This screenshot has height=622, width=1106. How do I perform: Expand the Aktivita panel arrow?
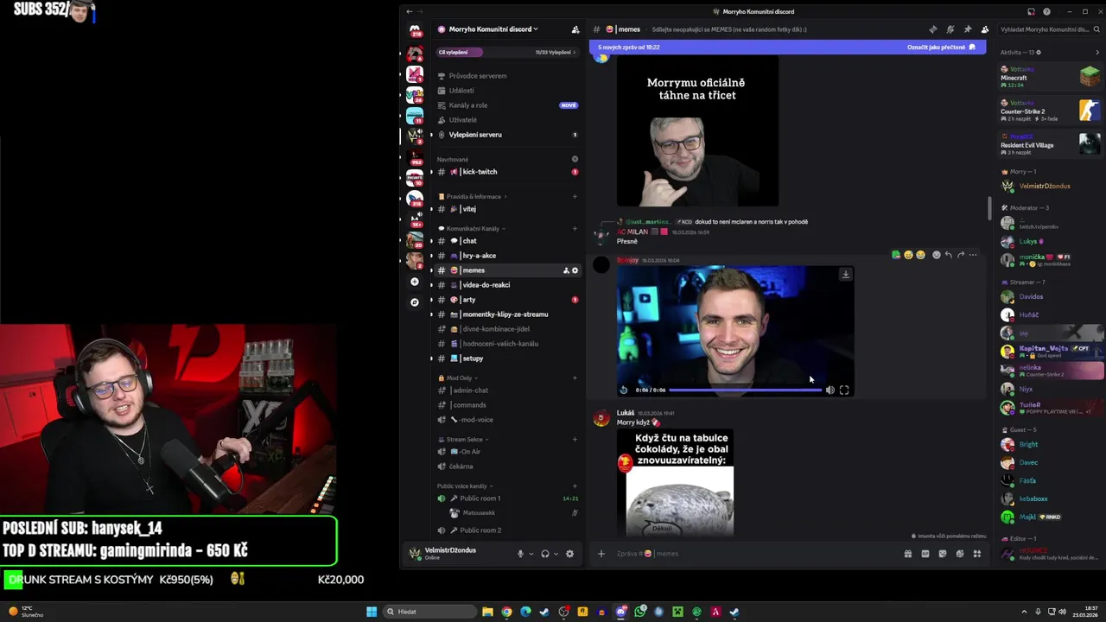1097,53
